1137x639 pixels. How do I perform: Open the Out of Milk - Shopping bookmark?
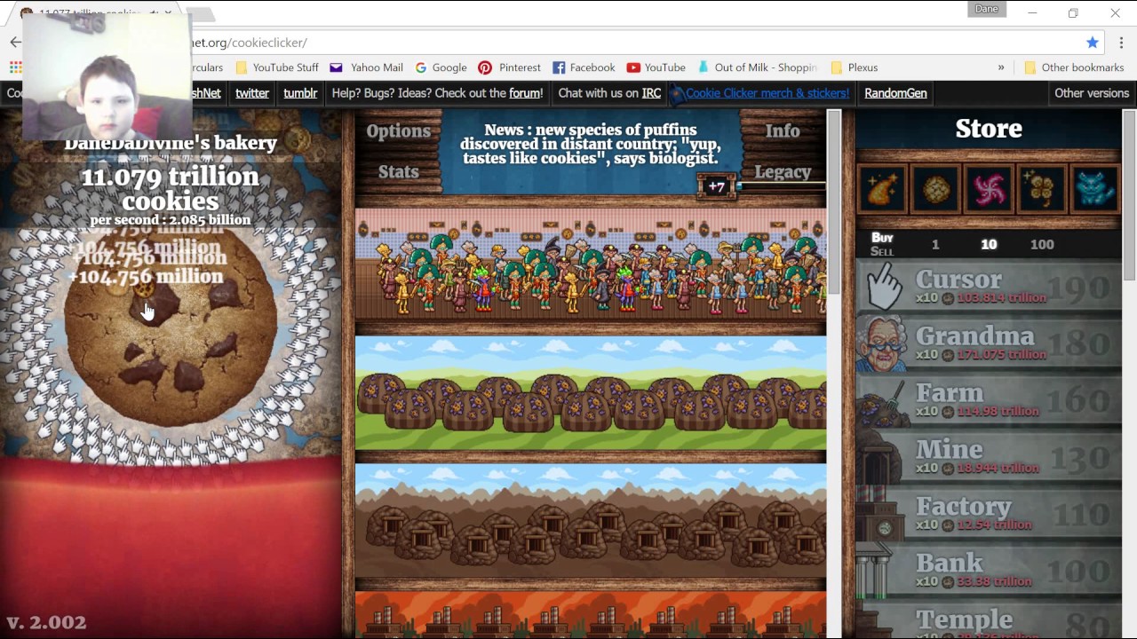pos(757,67)
